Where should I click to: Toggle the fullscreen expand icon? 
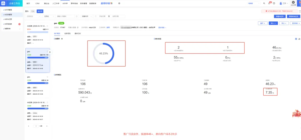click(x=300, y=11)
